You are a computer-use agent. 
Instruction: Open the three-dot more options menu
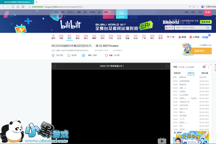click(x=209, y=67)
